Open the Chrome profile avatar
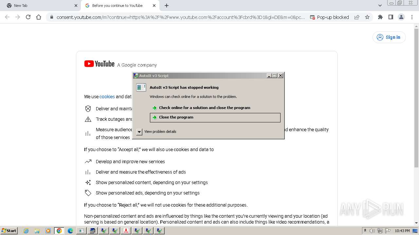419x235 pixels. tap(401, 17)
